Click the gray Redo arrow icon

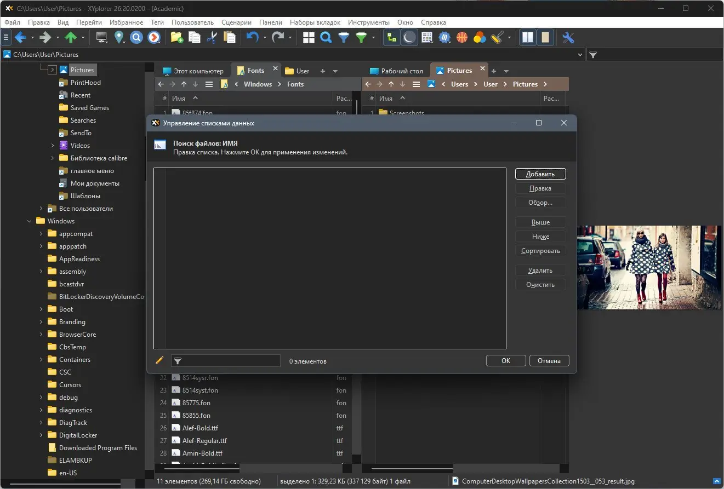coord(278,37)
